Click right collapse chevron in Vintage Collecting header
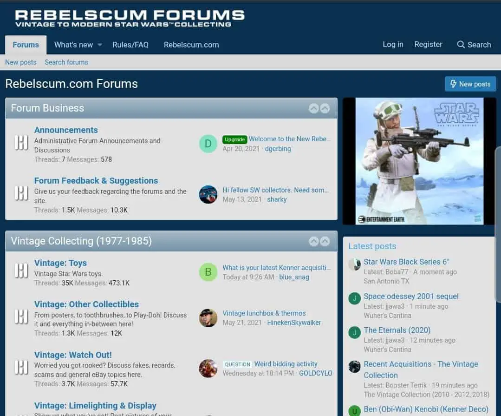The width and height of the screenshot is (501, 416). [x=325, y=241]
